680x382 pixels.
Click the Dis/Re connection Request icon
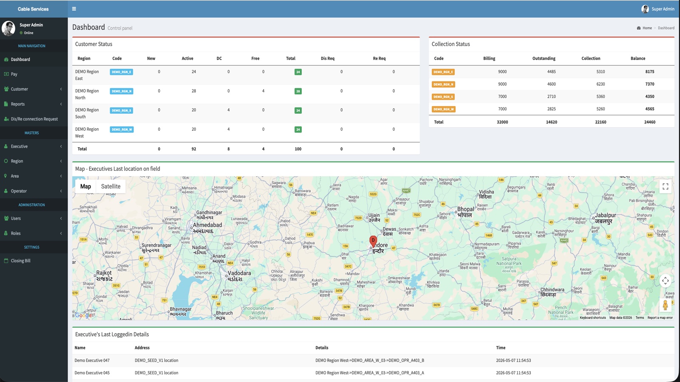pos(6,119)
